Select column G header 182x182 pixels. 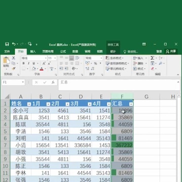coord(147,97)
